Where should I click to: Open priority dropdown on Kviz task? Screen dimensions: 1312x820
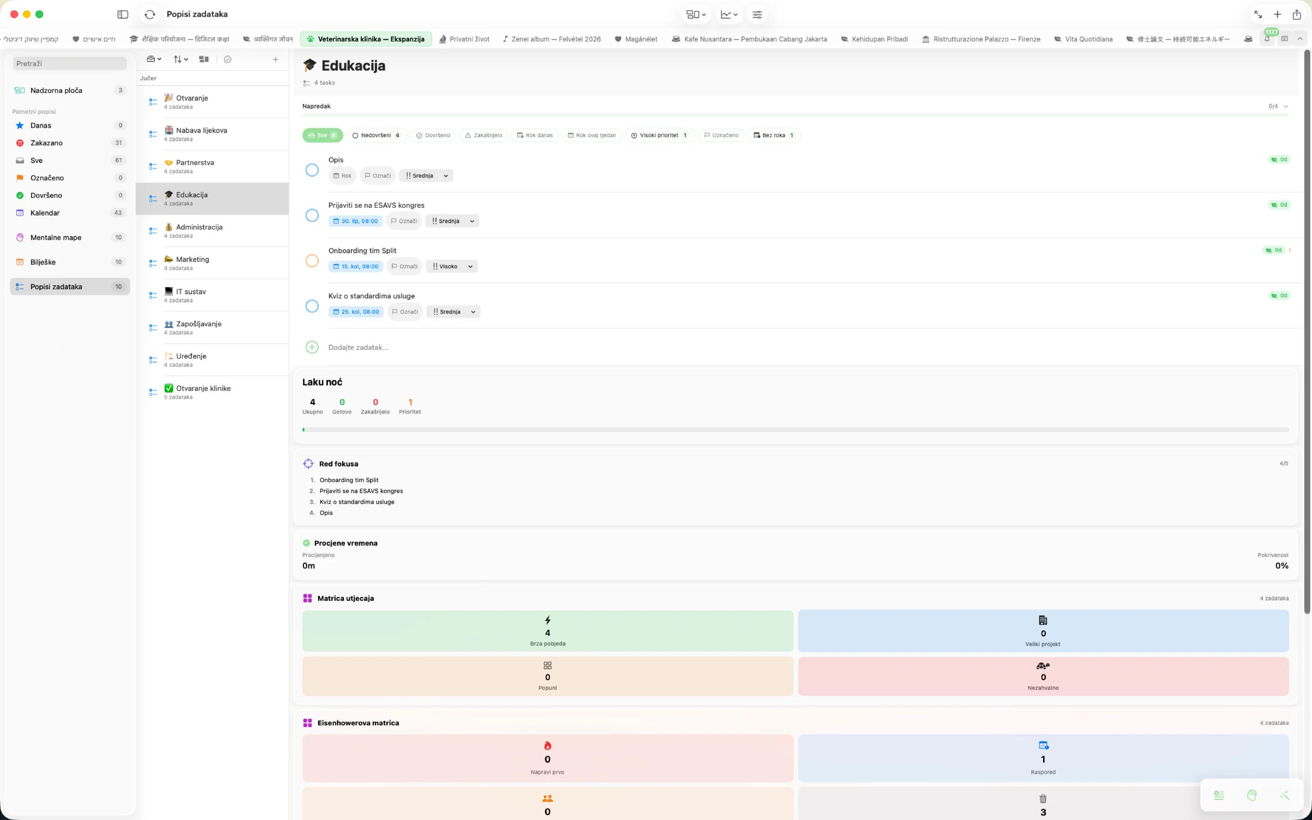453,312
